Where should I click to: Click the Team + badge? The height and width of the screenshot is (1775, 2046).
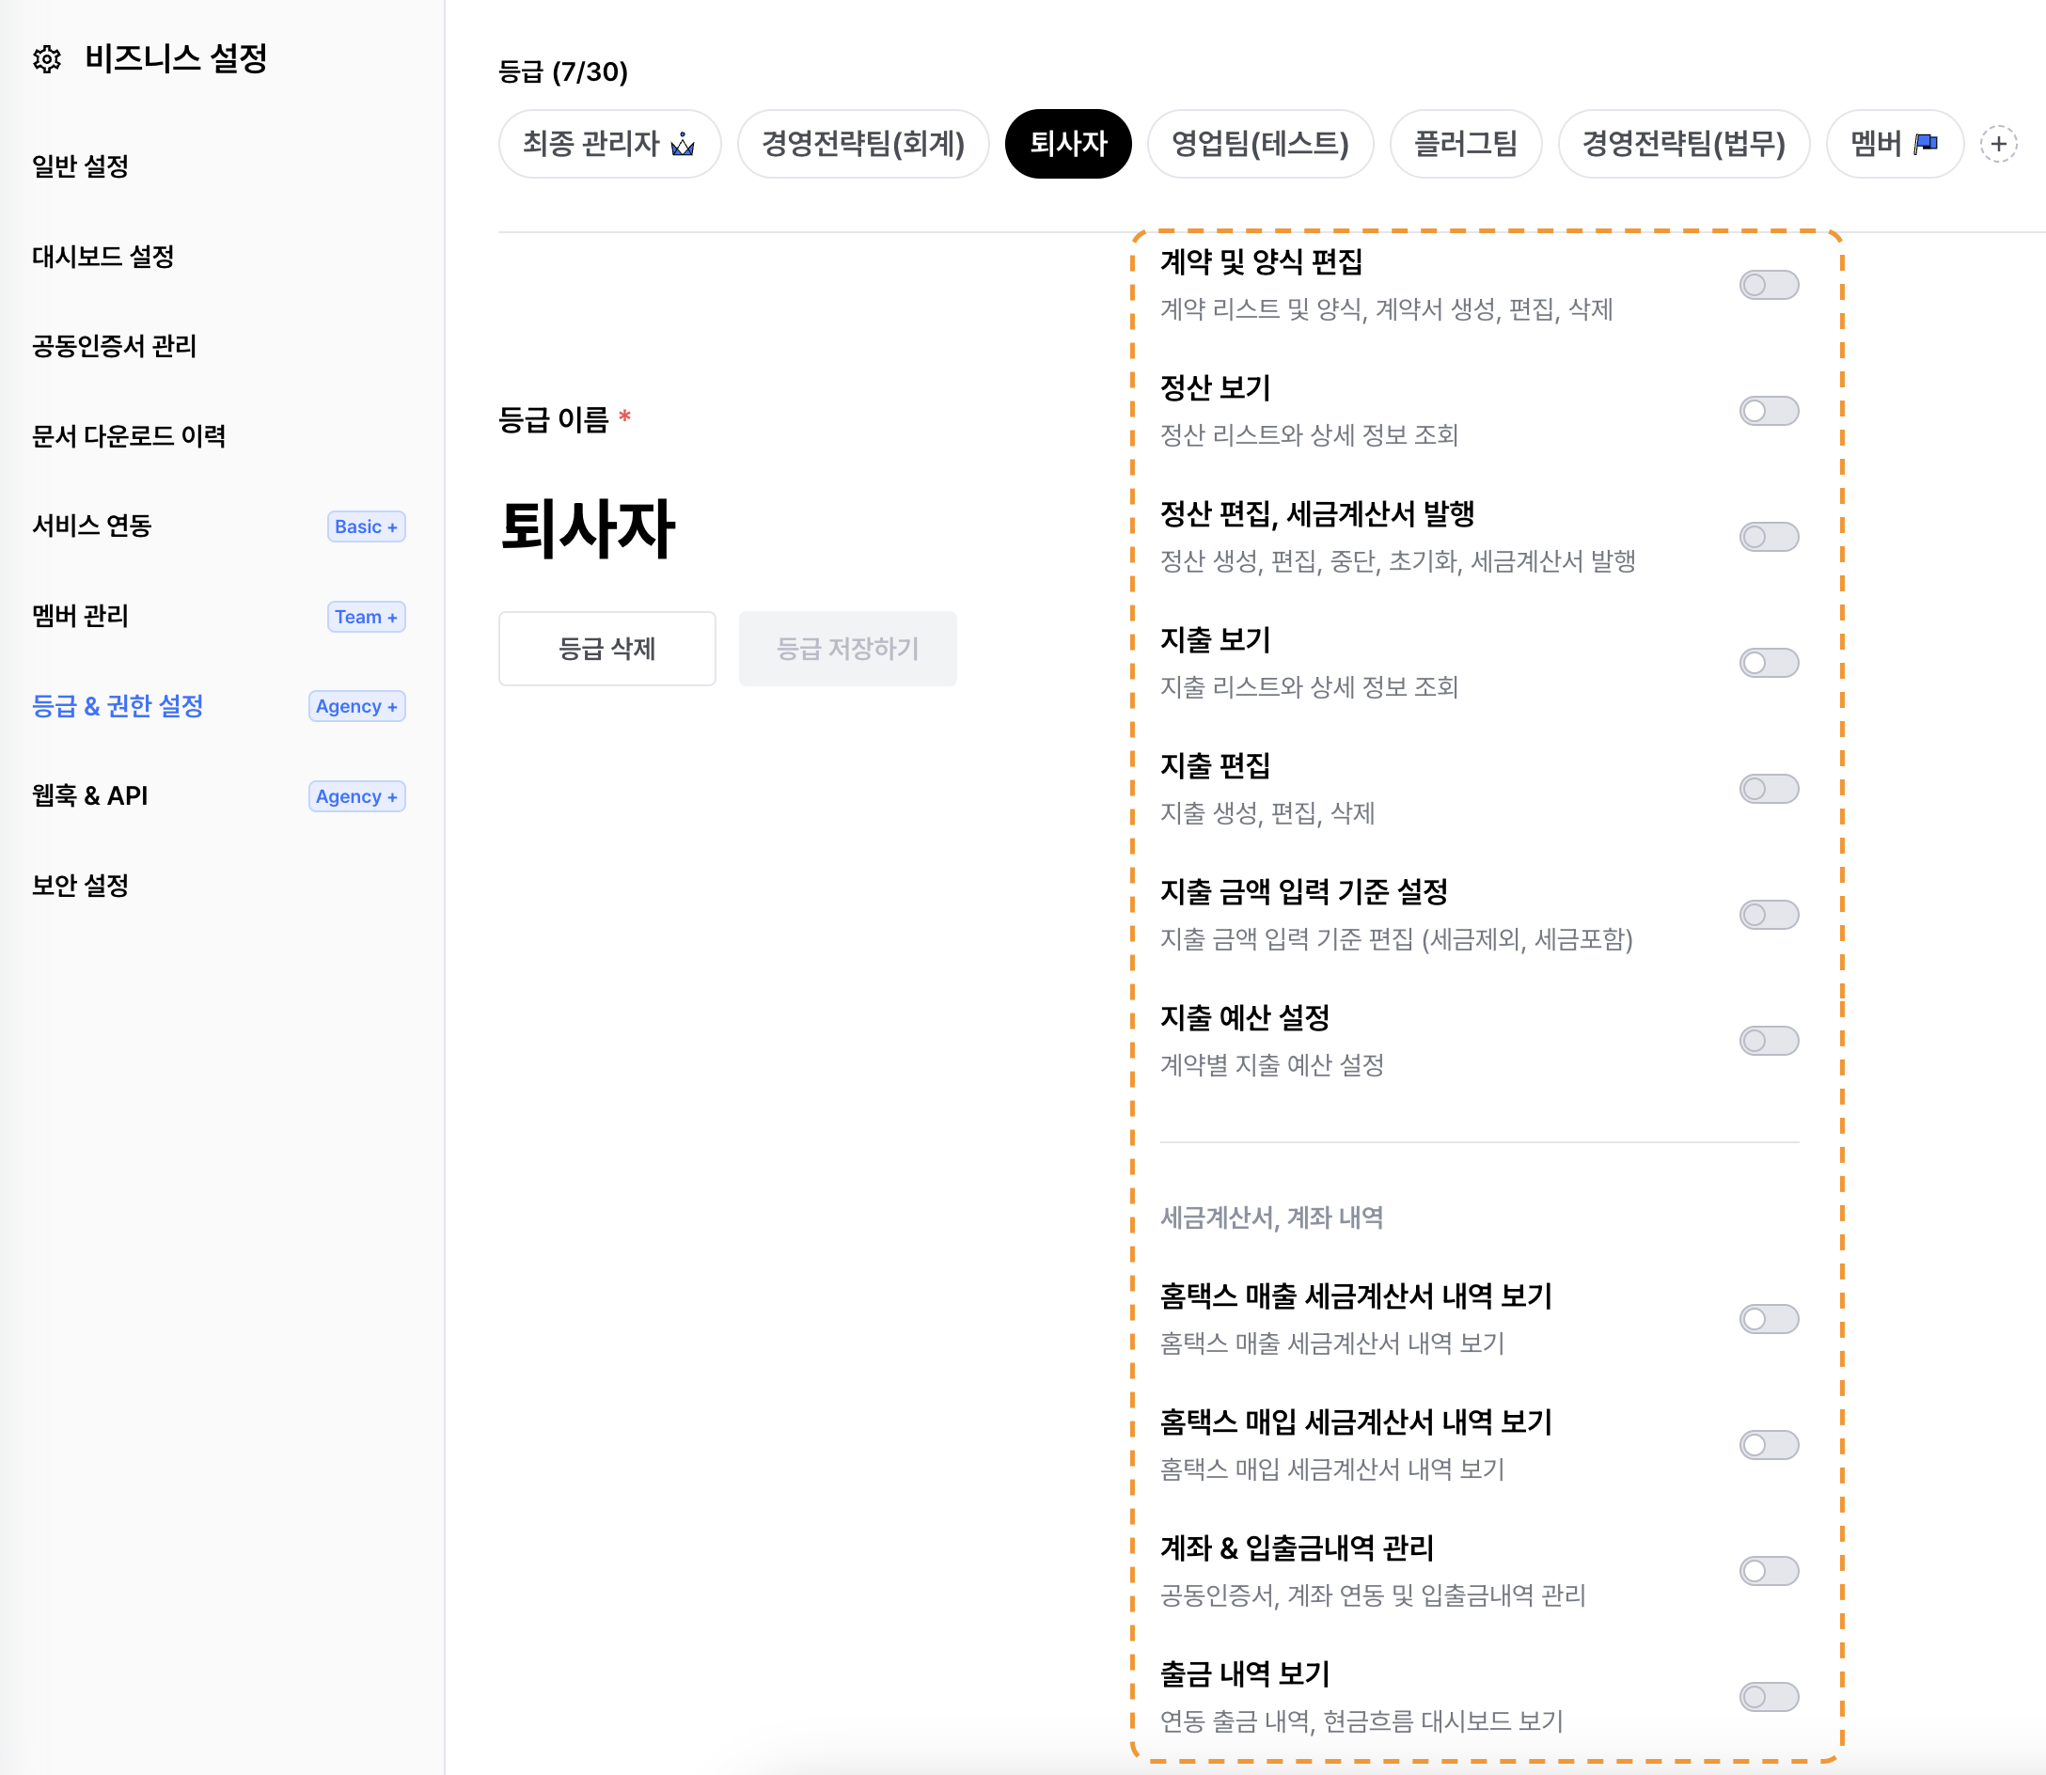(366, 617)
